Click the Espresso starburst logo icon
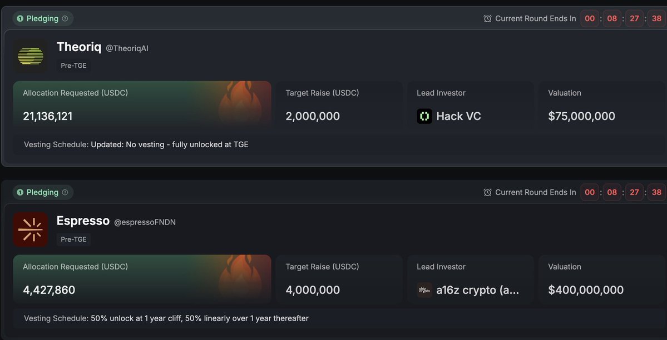The width and height of the screenshot is (667, 340). pos(31,230)
